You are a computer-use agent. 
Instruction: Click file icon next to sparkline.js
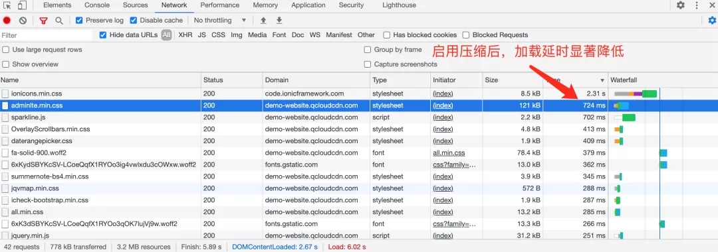point(5,117)
